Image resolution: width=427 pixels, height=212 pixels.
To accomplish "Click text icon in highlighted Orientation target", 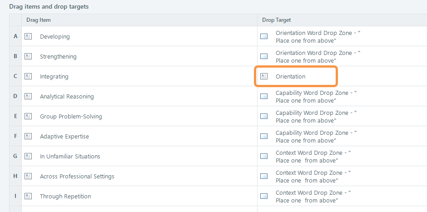I will pos(264,76).
